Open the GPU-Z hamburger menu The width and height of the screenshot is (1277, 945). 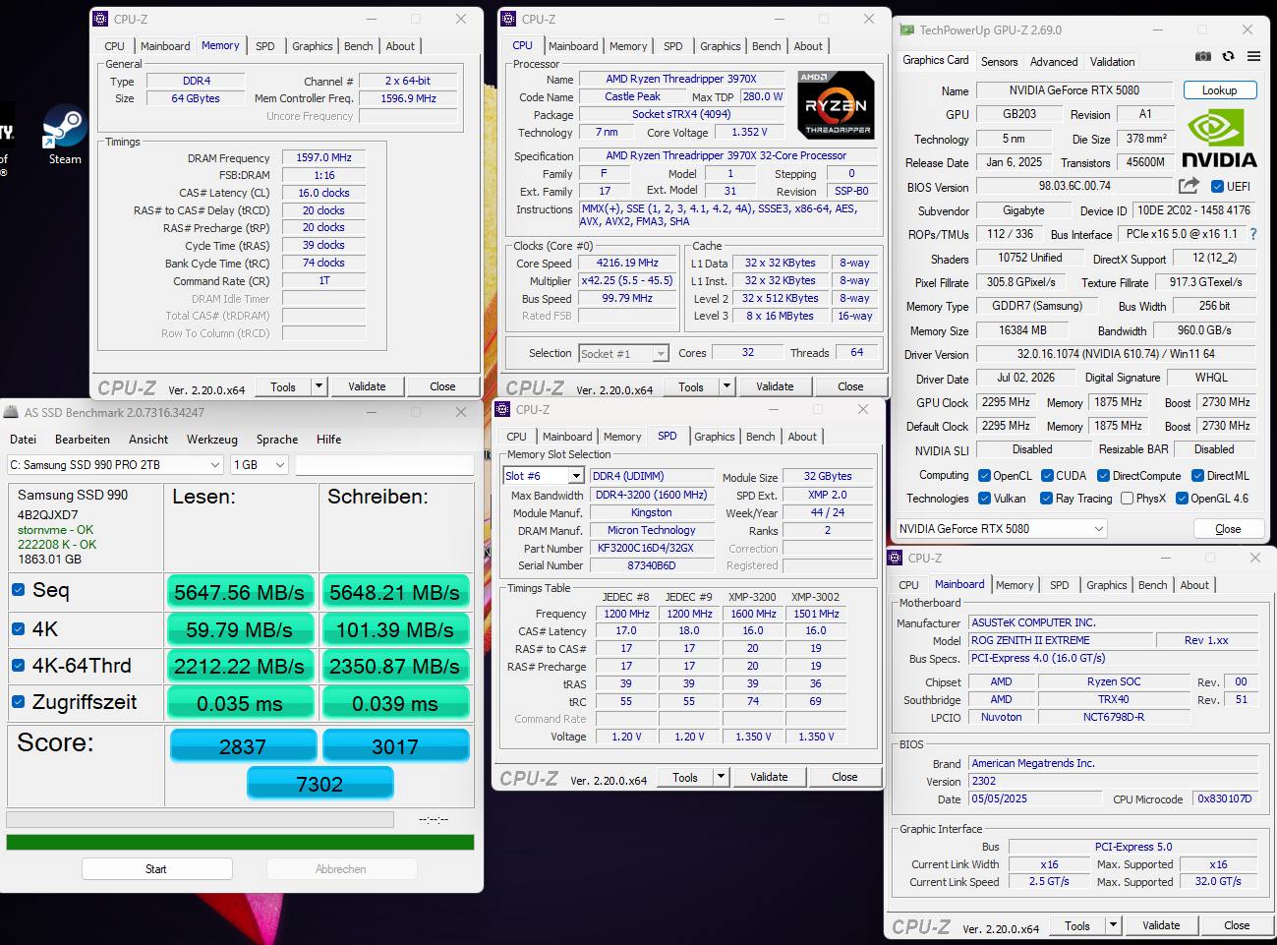point(1253,56)
